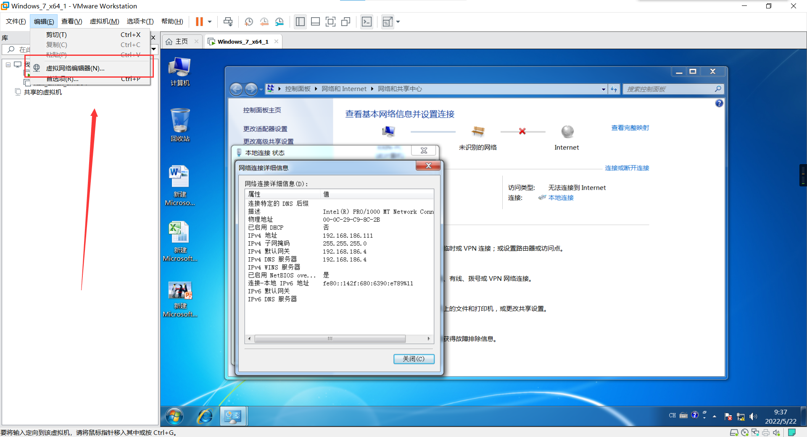807x437 pixels.
Task: Launch Internet Explorer from the taskbar
Action: tap(205, 416)
